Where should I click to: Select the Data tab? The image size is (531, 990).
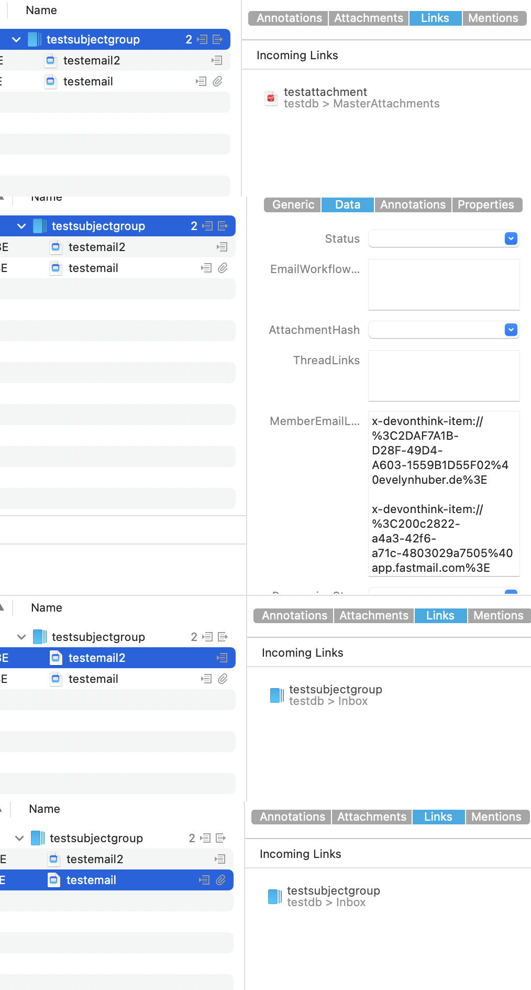click(348, 205)
